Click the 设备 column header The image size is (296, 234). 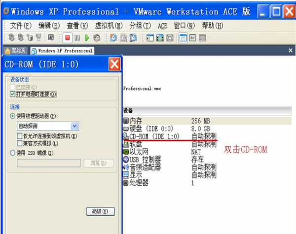tap(207, 110)
